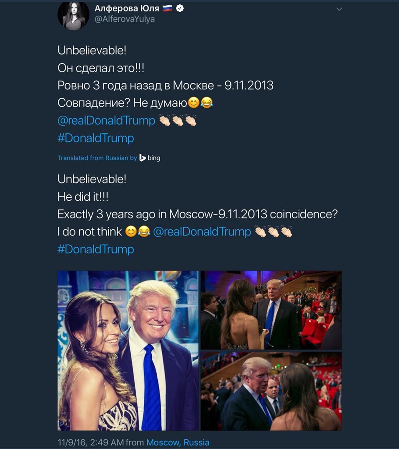Viewport: 399px width, 449px height.
Task: Open #DonaldTrump hashtag in translated text
Action: click(x=96, y=249)
